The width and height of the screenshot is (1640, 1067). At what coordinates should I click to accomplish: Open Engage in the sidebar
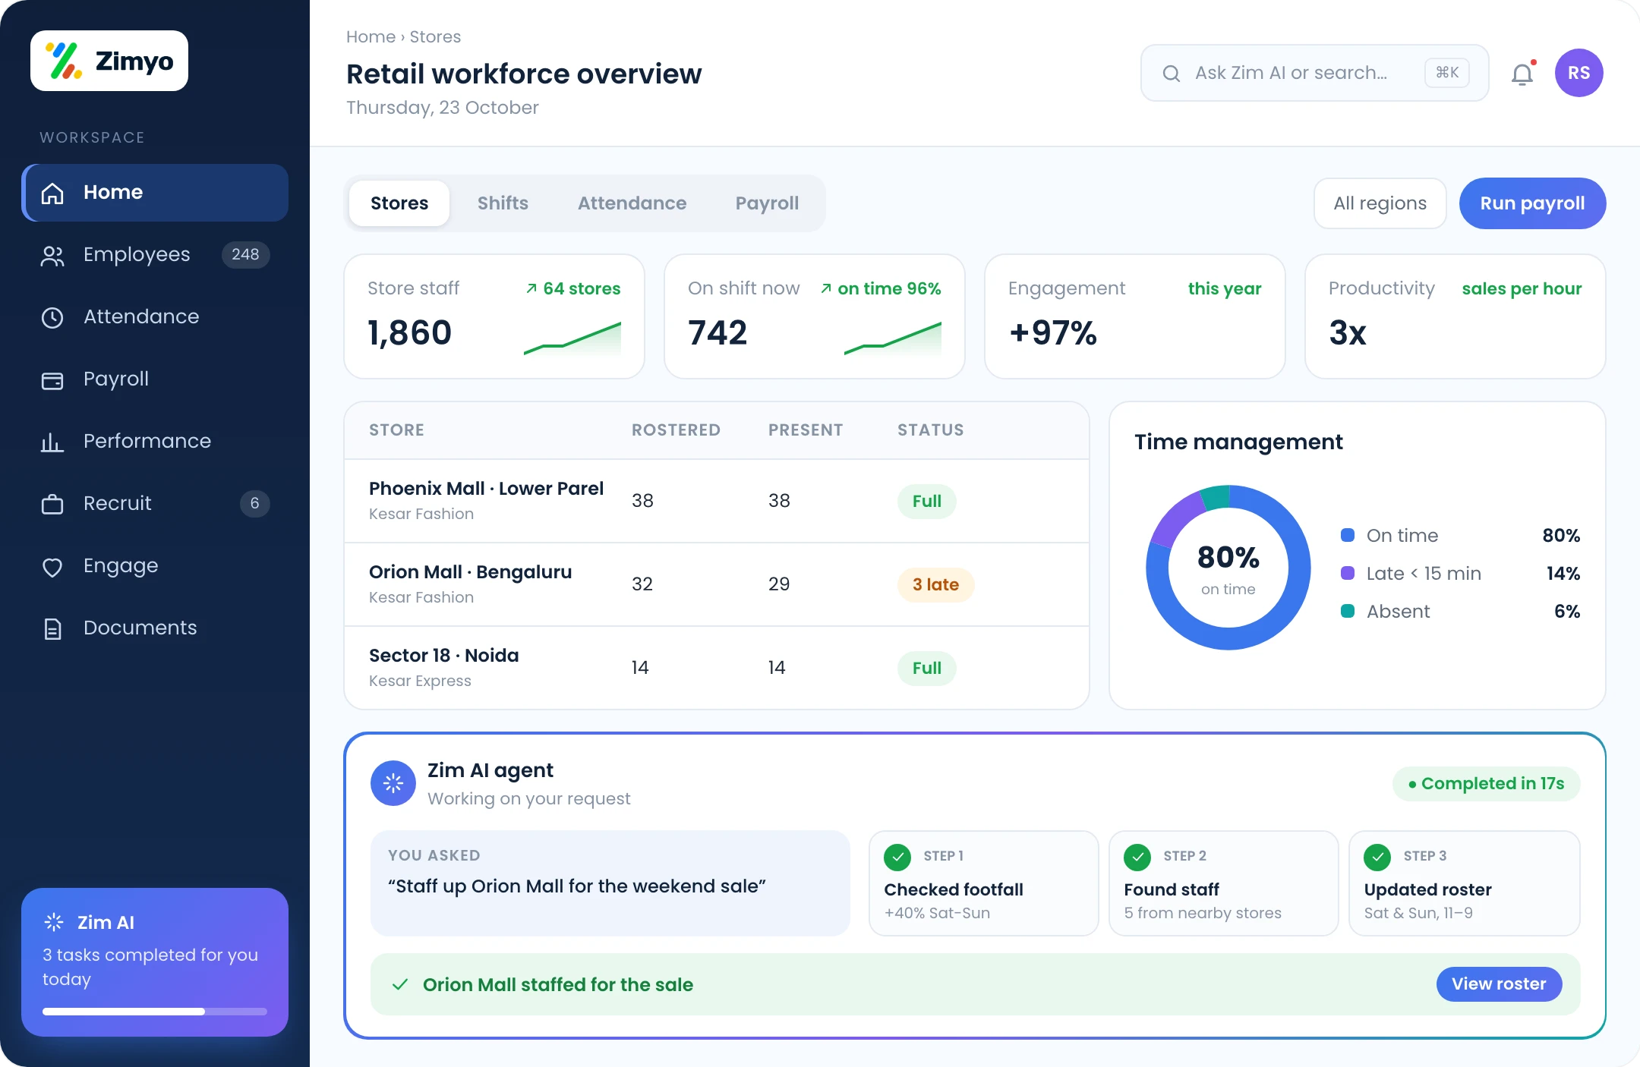click(x=155, y=566)
